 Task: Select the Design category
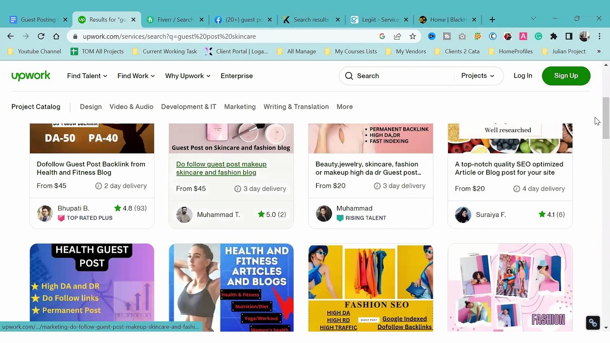91,107
